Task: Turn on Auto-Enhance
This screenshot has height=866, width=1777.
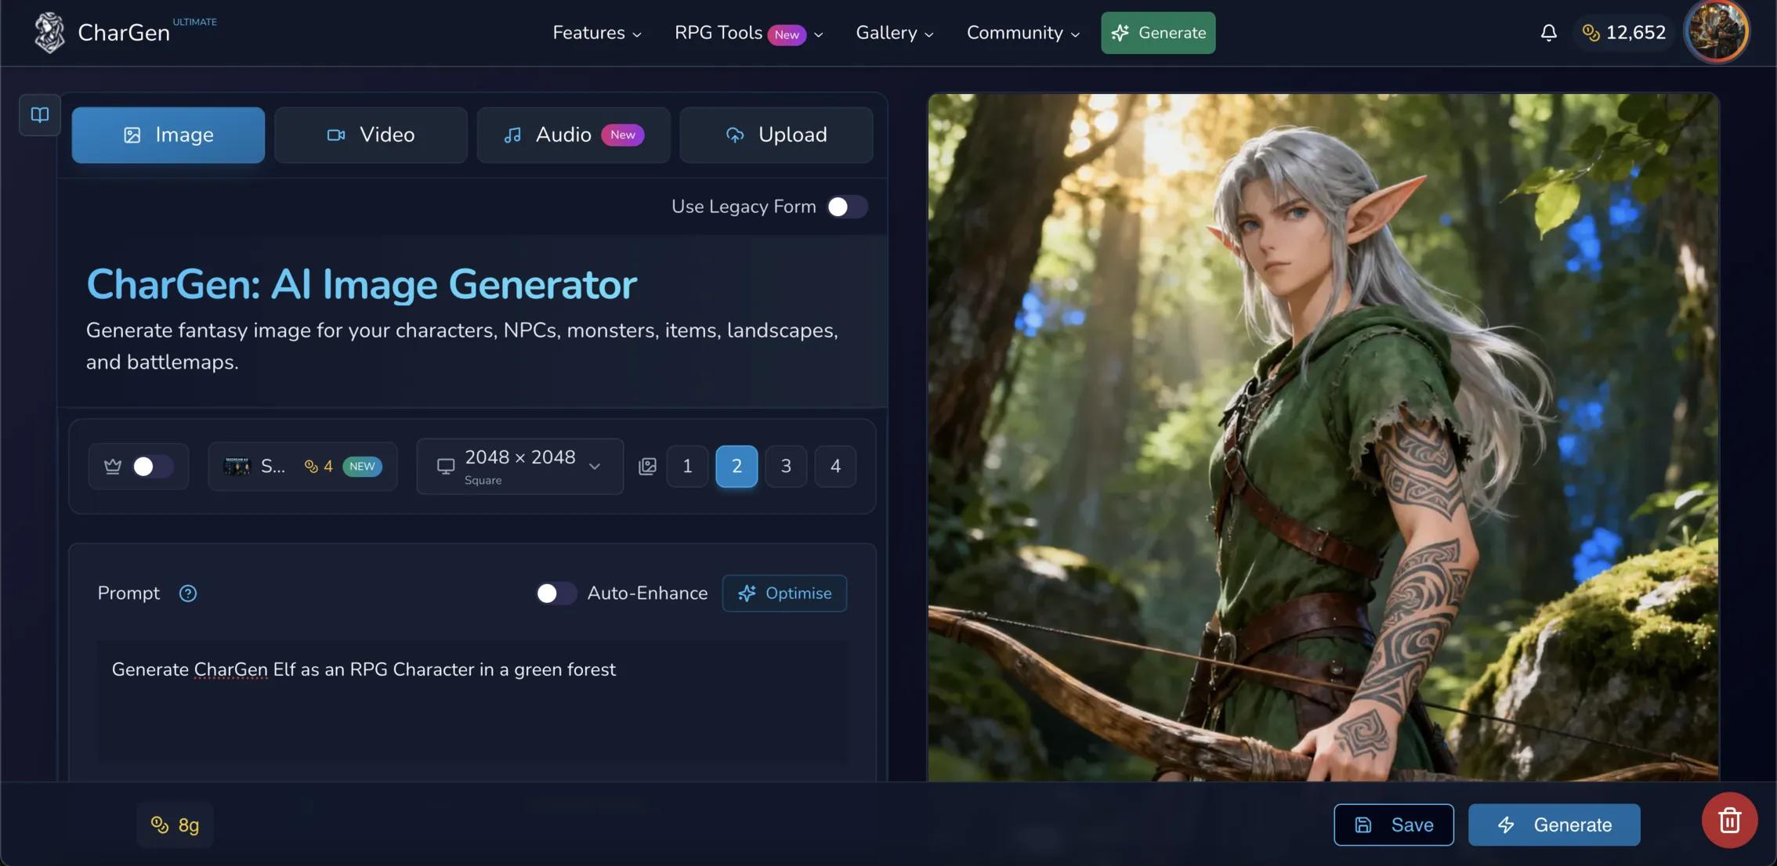Action: pyautogui.click(x=556, y=593)
